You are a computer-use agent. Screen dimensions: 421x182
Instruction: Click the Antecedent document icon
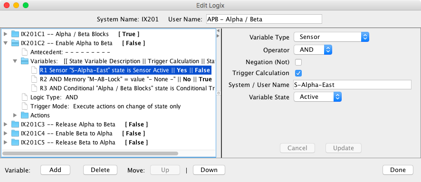pyautogui.click(x=25, y=52)
